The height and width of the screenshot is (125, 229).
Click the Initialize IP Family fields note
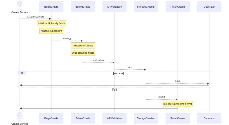click(51, 23)
